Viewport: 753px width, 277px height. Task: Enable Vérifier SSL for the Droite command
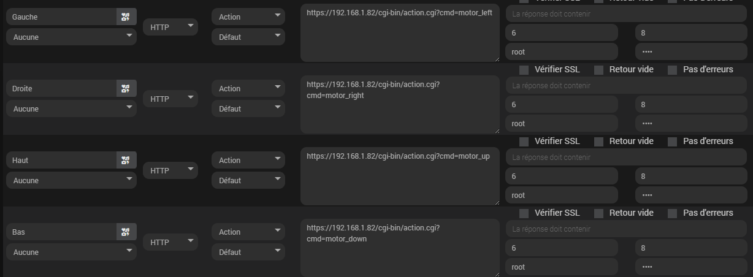(524, 70)
